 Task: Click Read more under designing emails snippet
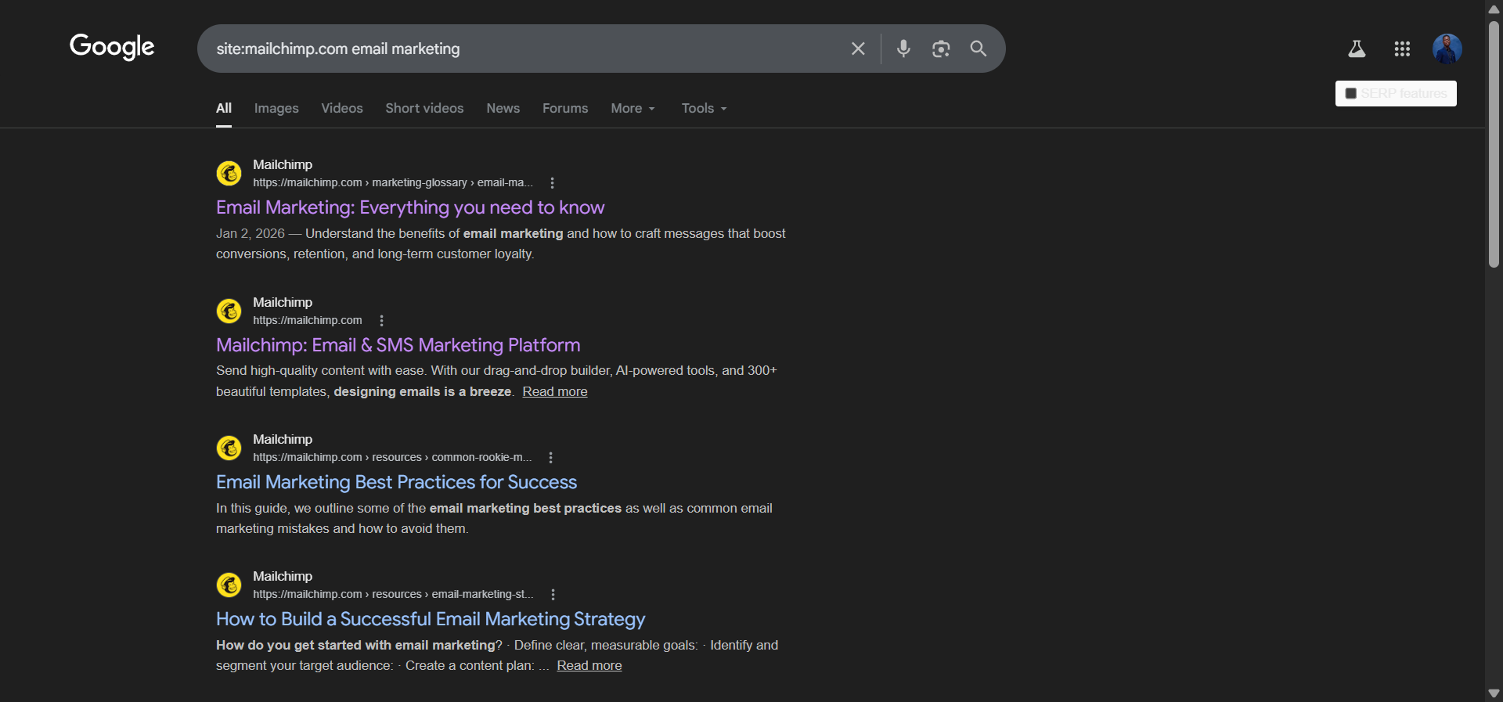pos(555,391)
